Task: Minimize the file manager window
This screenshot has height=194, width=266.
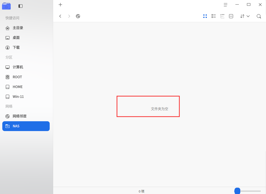Action: pyautogui.click(x=237, y=5)
